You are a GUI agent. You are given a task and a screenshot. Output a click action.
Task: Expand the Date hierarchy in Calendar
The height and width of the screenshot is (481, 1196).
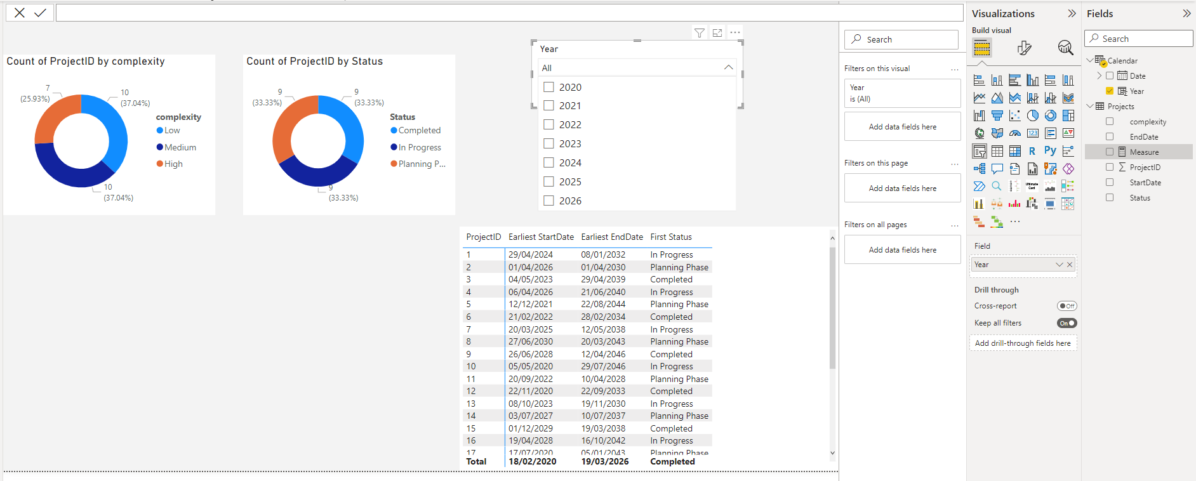point(1099,76)
